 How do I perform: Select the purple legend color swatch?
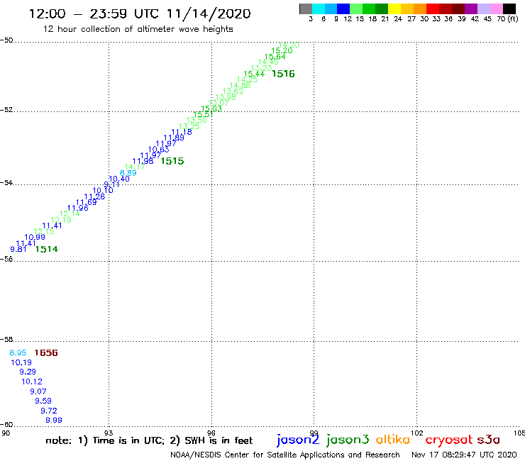tap(471, 9)
